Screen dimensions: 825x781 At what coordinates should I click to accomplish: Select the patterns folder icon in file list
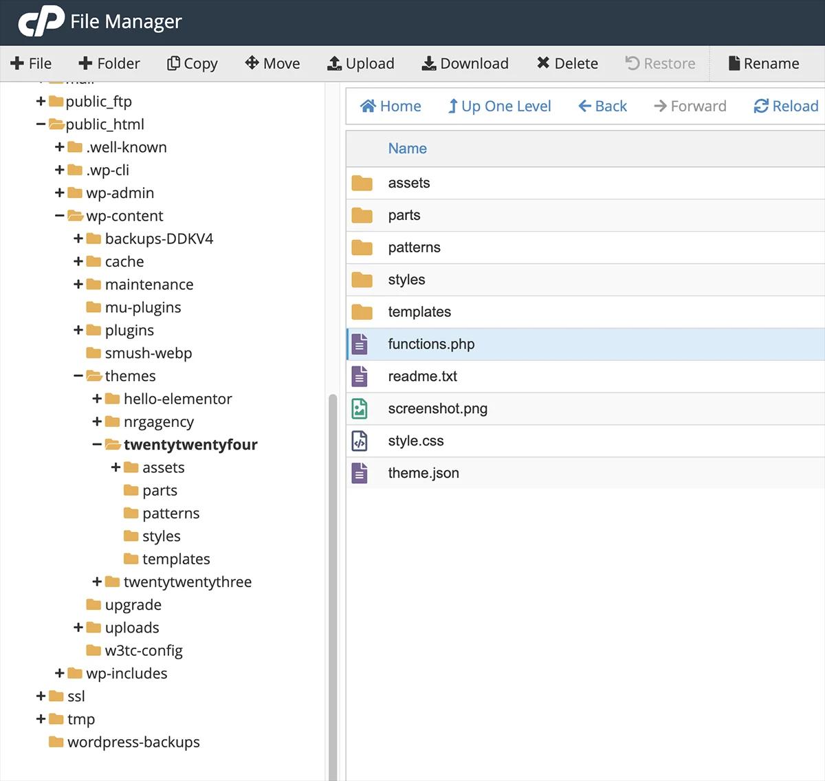(x=362, y=247)
